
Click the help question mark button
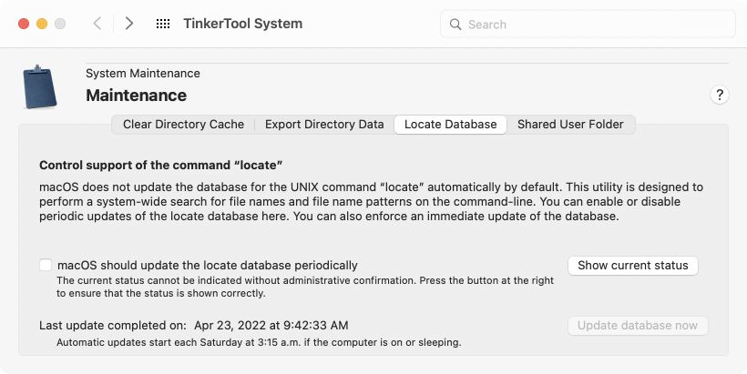click(x=720, y=95)
